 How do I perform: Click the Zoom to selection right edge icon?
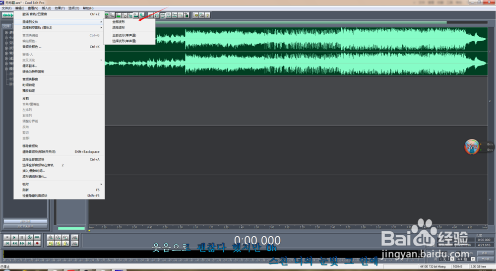(65, 243)
